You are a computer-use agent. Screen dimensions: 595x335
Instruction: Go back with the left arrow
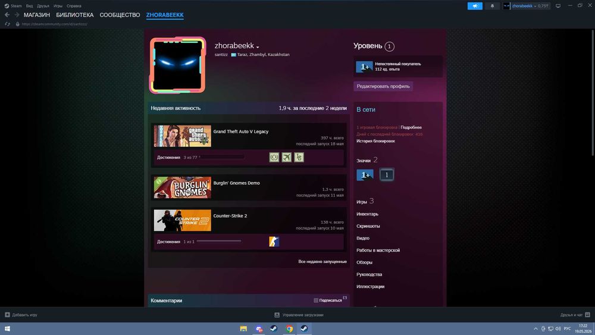pos(7,15)
